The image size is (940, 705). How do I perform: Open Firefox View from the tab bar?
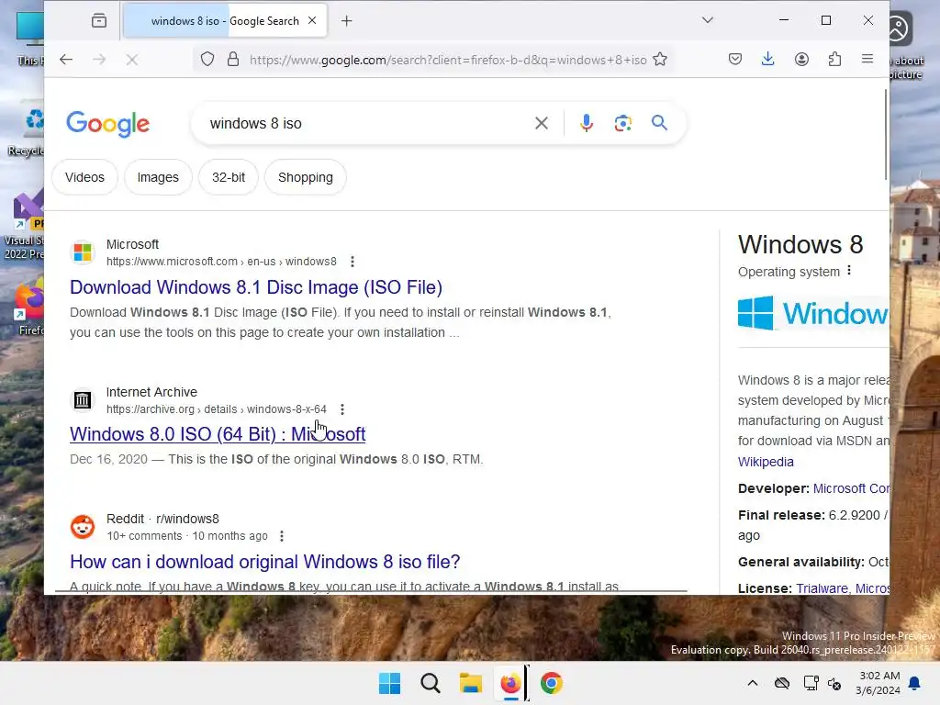99,21
